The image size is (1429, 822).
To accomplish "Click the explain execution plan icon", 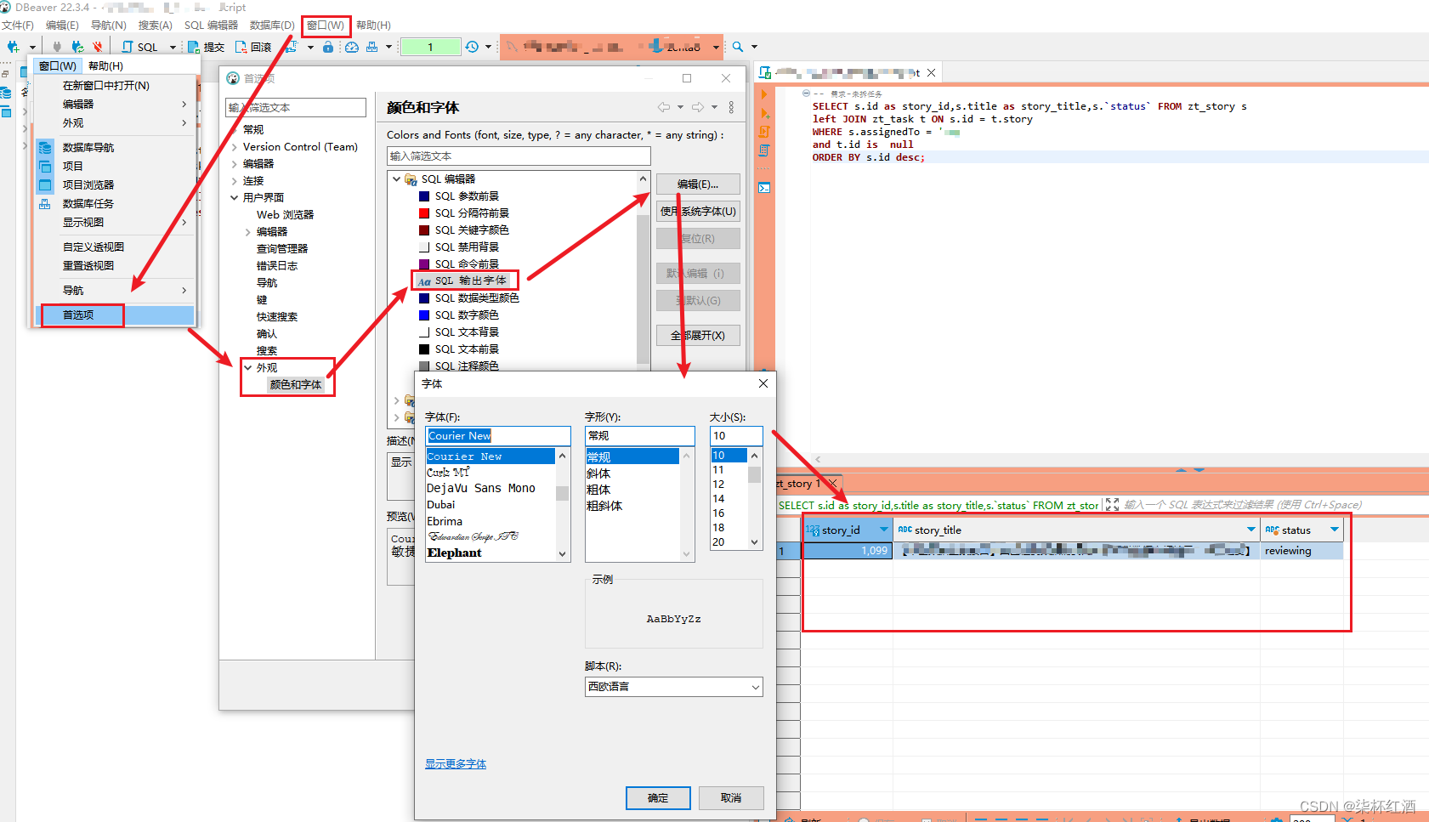I will tap(764, 150).
